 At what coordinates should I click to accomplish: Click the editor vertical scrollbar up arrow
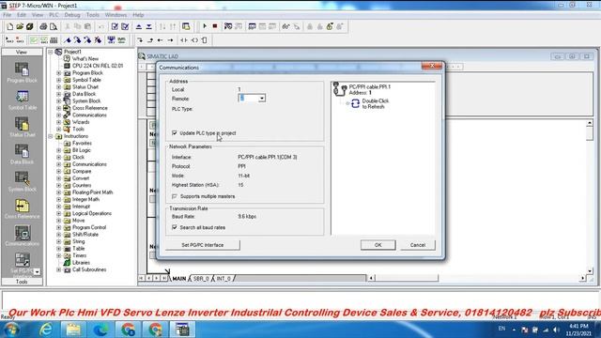pyautogui.click(x=590, y=123)
